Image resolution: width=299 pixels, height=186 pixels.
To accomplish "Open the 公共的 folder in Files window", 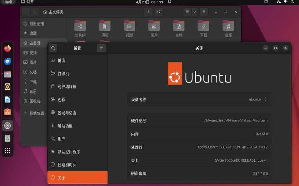I will (80, 29).
